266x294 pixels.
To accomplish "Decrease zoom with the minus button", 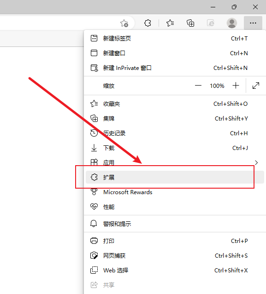I will [198, 86].
